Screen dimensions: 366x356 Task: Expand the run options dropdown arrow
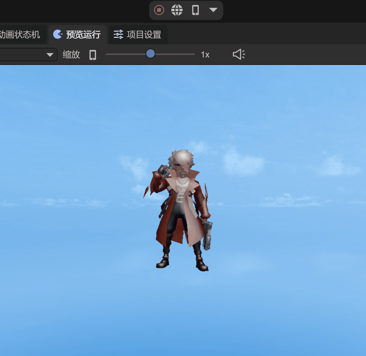pos(213,10)
